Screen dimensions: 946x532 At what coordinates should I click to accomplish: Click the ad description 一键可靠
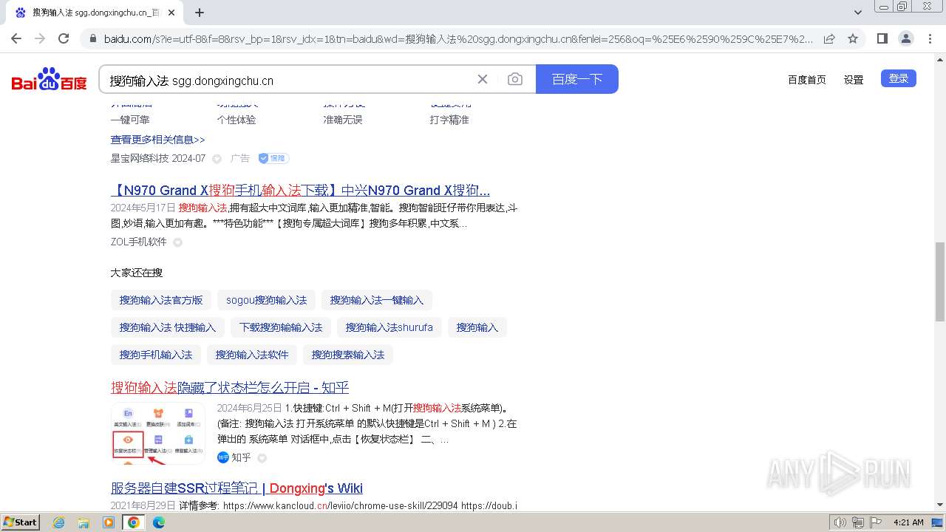(130, 120)
